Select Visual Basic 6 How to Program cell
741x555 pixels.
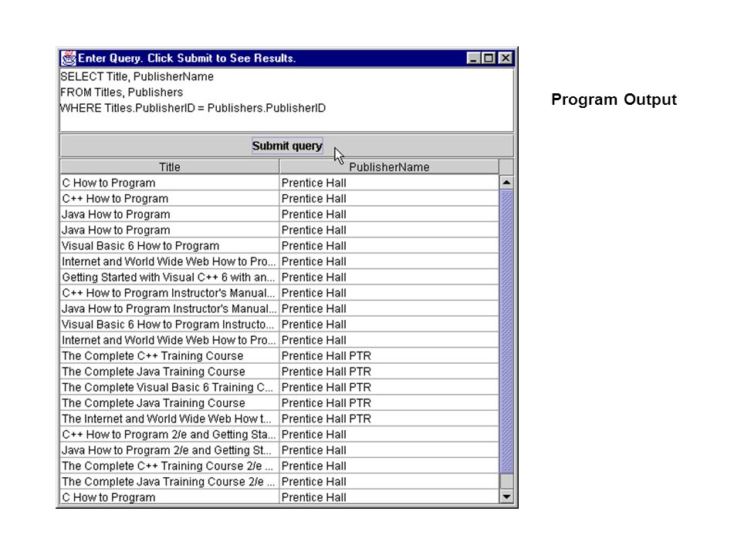pos(169,246)
